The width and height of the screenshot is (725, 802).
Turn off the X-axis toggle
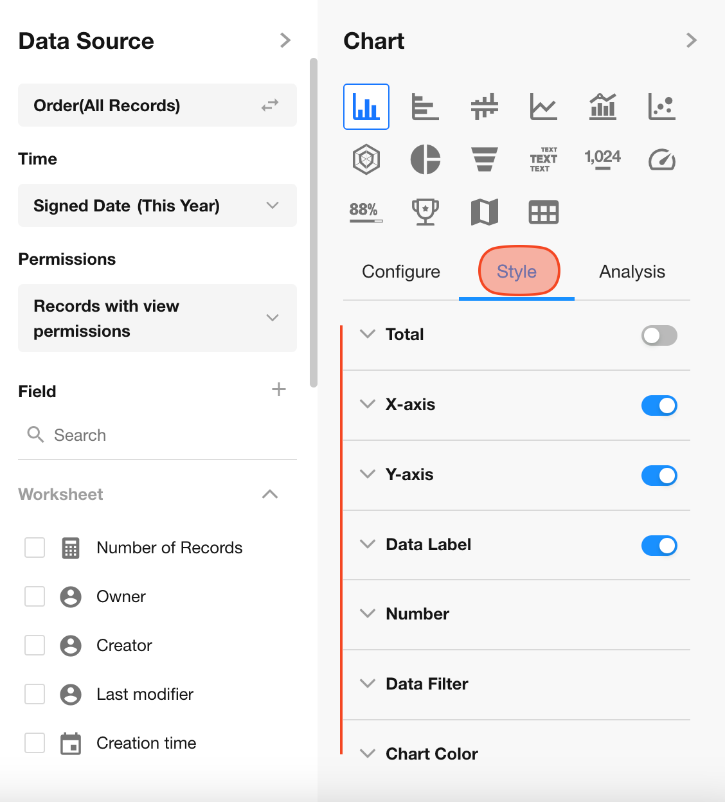click(659, 405)
